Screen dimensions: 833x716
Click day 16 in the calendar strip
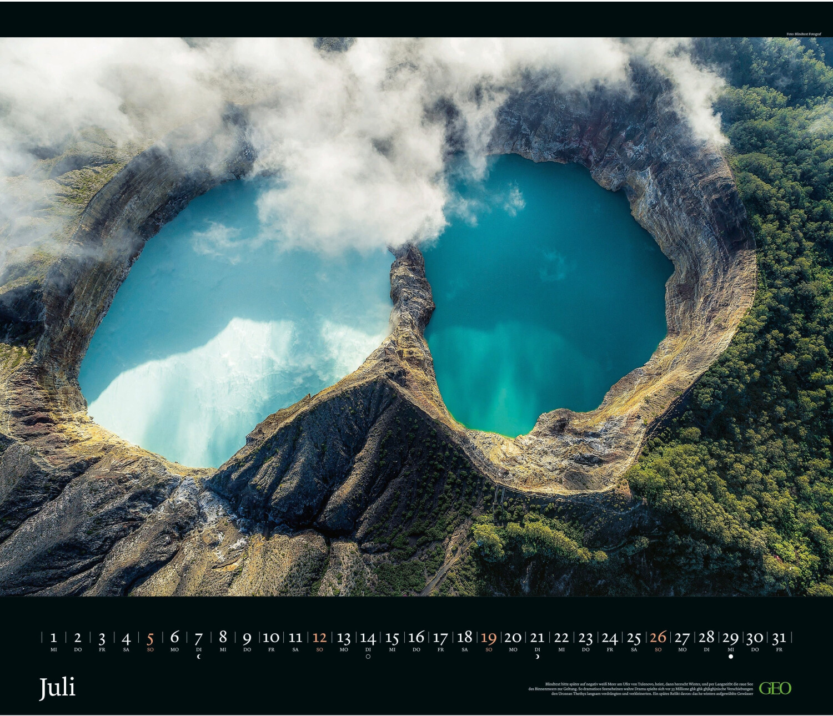click(x=416, y=638)
